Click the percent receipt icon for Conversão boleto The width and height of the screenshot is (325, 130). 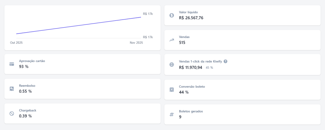[x=172, y=90]
